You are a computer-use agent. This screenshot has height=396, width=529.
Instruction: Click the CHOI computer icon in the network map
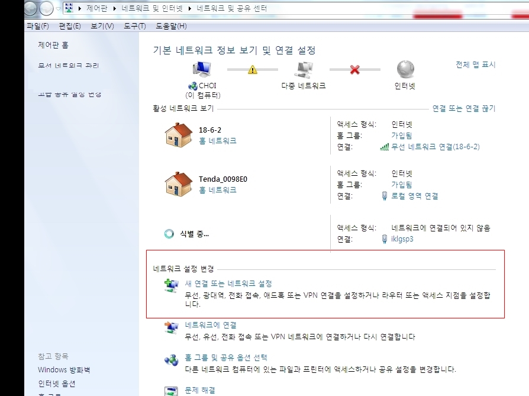202,70
